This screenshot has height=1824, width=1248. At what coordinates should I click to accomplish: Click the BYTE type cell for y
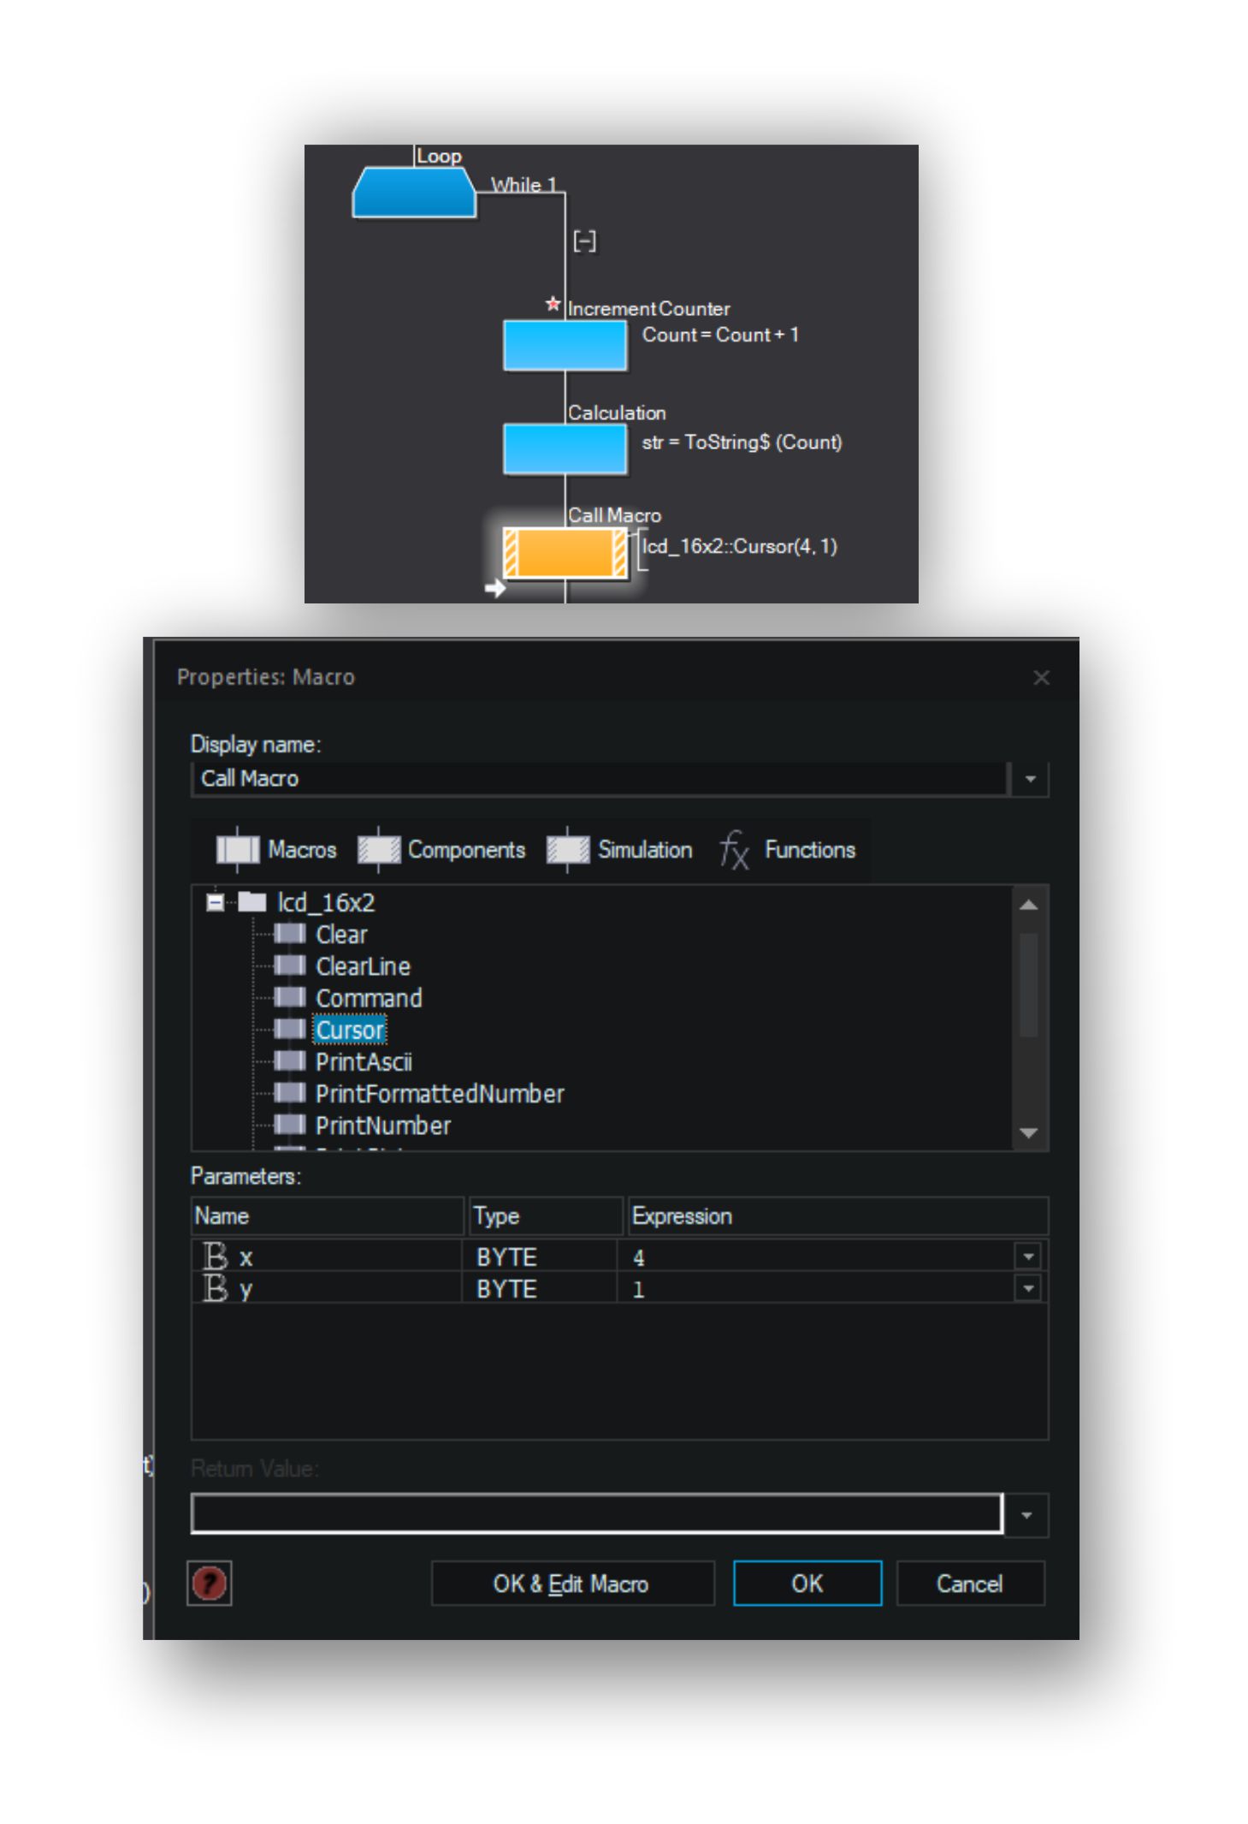tap(539, 1288)
